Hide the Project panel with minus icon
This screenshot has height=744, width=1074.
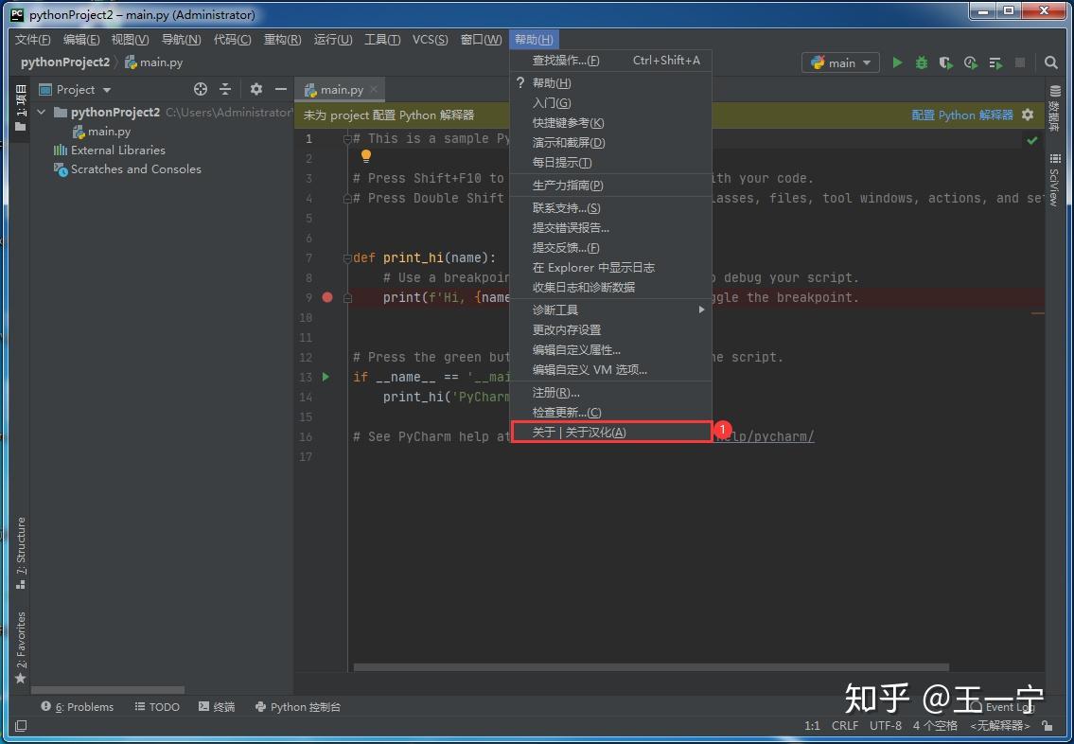(x=280, y=89)
